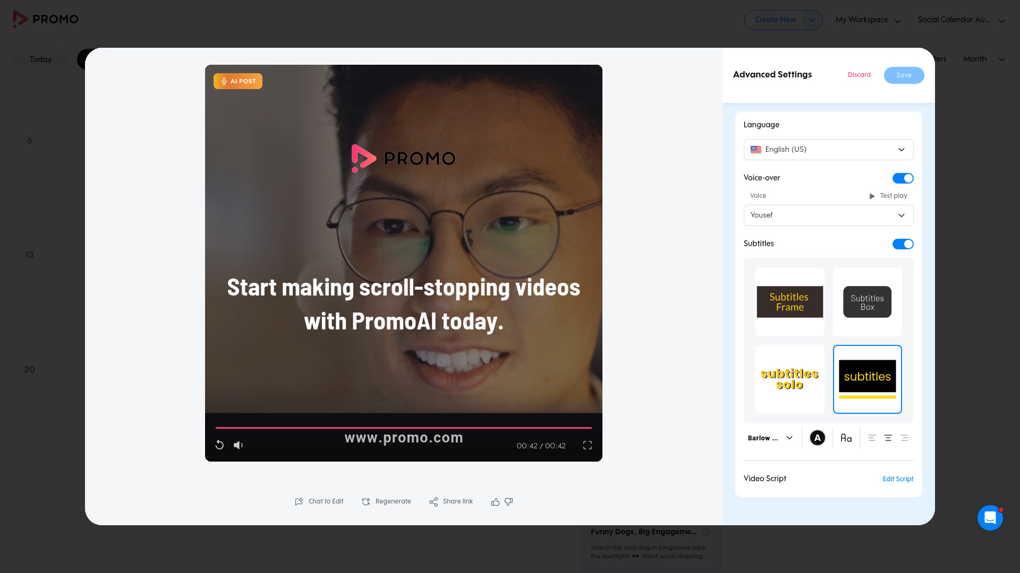Choose the subtitles solo style

[789, 379]
